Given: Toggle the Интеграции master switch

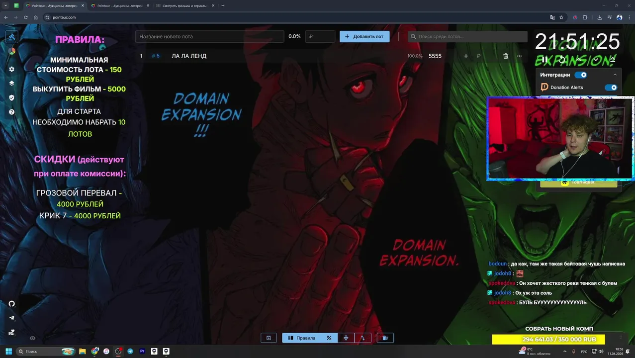Looking at the screenshot, I should (581, 75).
